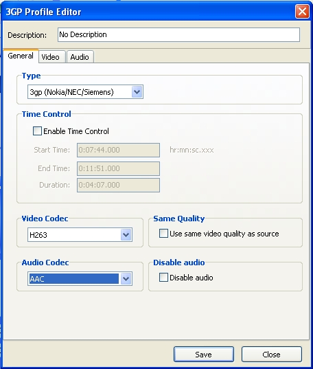Image resolution: width=313 pixels, height=369 pixels.
Task: Check Use same video quality as source
Action: 163,234
